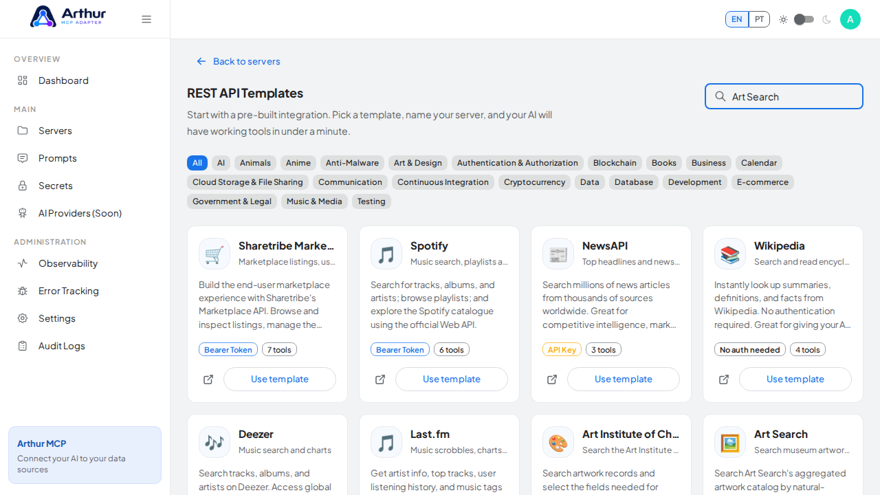Click the Secrets lock icon

tap(23, 186)
